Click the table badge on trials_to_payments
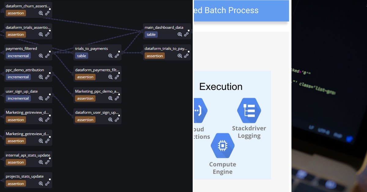 pos(81,55)
